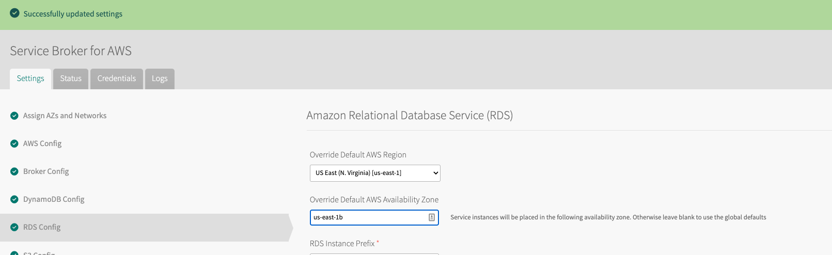Viewport: 832px width, 255px height.
Task: View the Logs tab
Action: pyautogui.click(x=160, y=78)
